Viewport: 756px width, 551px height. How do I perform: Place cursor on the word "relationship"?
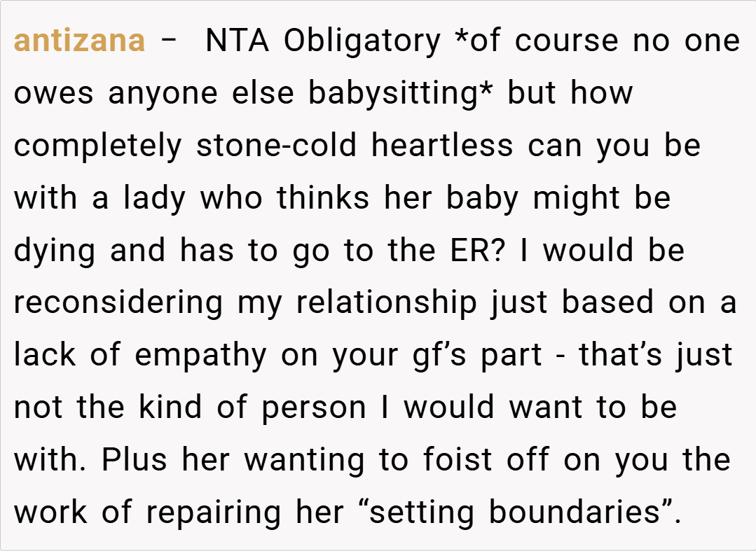[386, 303]
